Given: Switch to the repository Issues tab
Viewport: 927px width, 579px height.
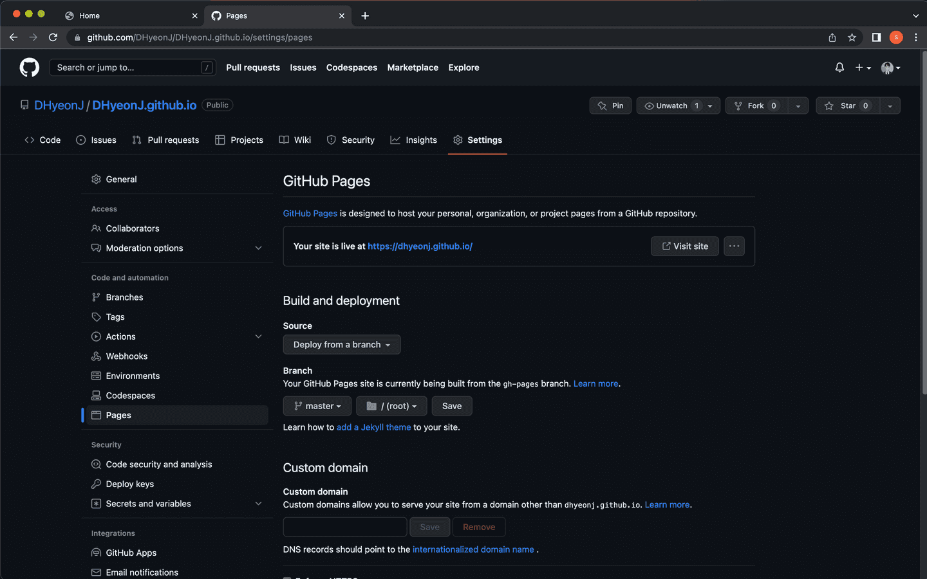Looking at the screenshot, I should coord(96,140).
